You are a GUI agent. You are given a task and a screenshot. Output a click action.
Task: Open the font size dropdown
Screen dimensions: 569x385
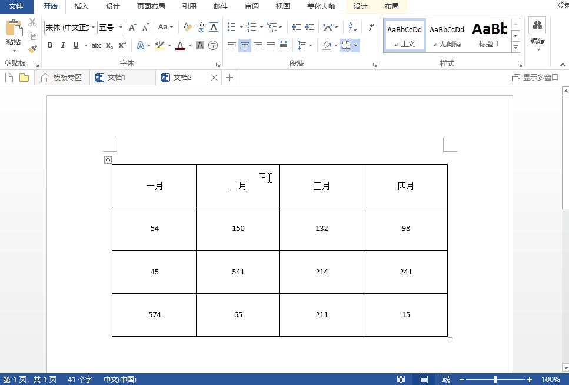[121, 26]
